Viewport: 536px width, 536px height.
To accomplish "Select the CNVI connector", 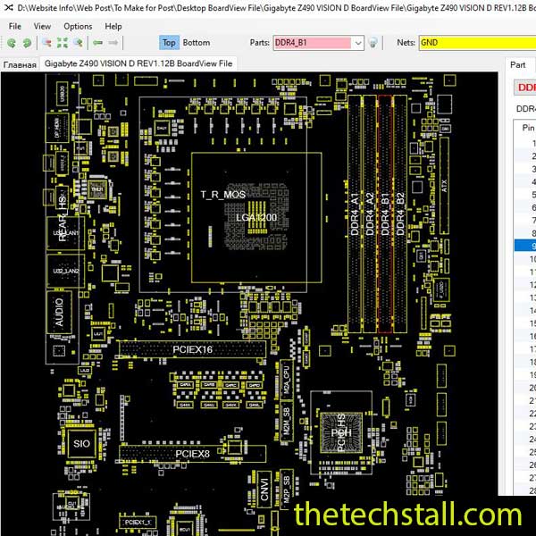I will [264, 490].
